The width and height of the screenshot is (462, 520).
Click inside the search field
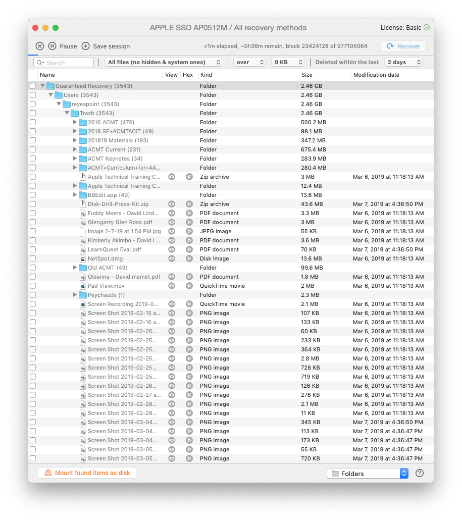point(63,62)
